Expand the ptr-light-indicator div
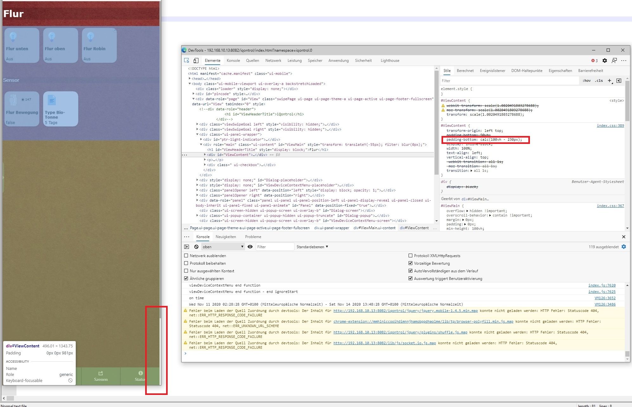The image size is (632, 407). coord(201,139)
